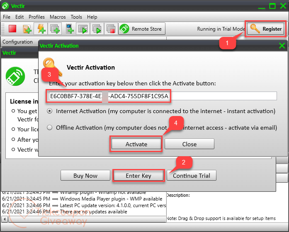Close Vectir Activation dialog with green X
This screenshot has width=289, height=232.
point(282,46)
